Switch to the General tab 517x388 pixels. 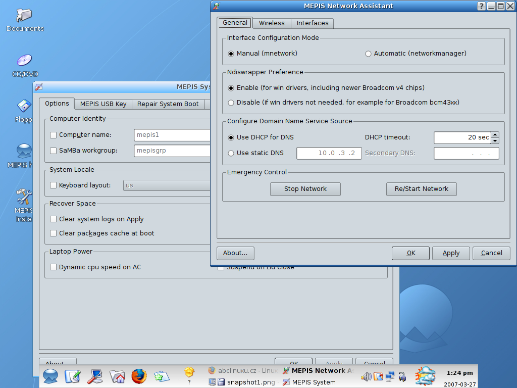tap(235, 23)
